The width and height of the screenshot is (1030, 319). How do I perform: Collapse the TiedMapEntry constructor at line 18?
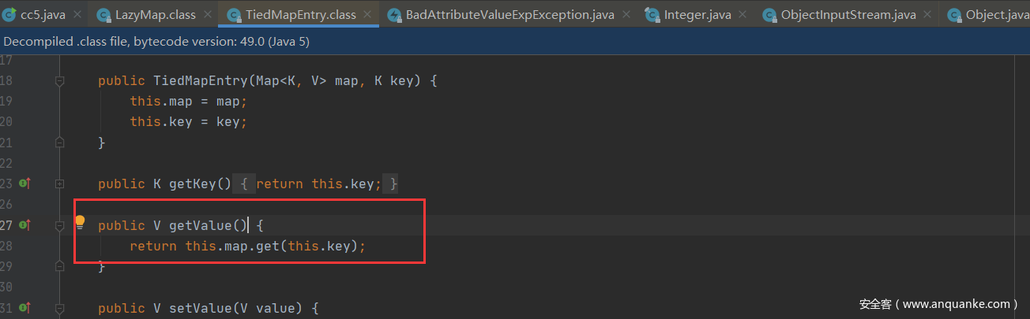[x=59, y=80]
